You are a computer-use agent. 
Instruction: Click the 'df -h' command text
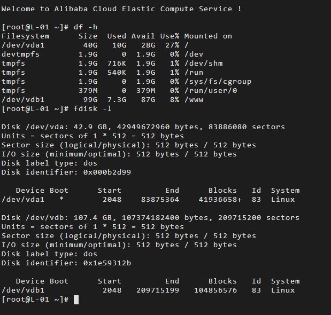pyautogui.click(x=86, y=27)
